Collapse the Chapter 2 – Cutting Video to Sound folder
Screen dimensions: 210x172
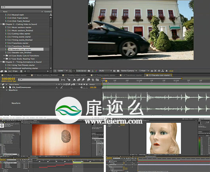coord(1,24)
